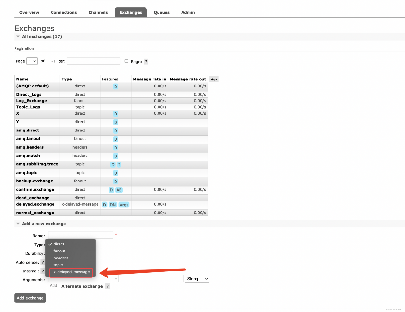Click the D badge for confirm.exchange
The height and width of the screenshot is (312, 405).
pyautogui.click(x=111, y=190)
